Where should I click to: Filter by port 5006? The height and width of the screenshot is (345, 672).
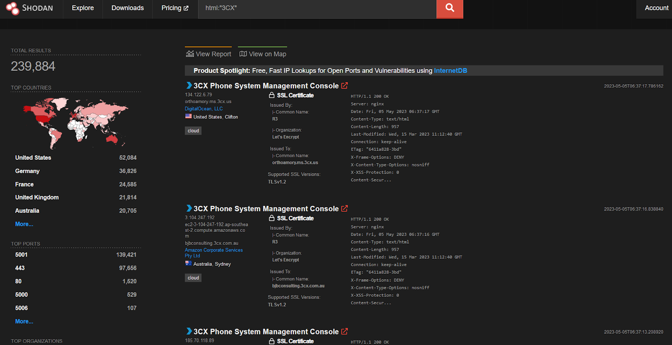(x=21, y=308)
